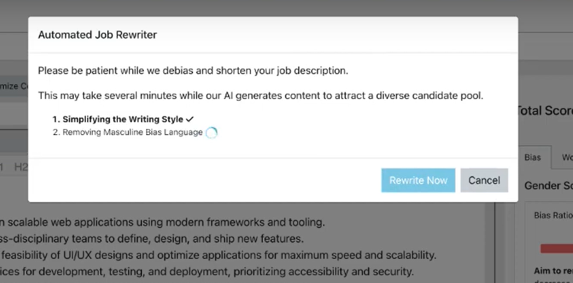Screen dimensions: 573x283
Task: Click the editor's vertical scrollbar
Action: click(x=489, y=241)
